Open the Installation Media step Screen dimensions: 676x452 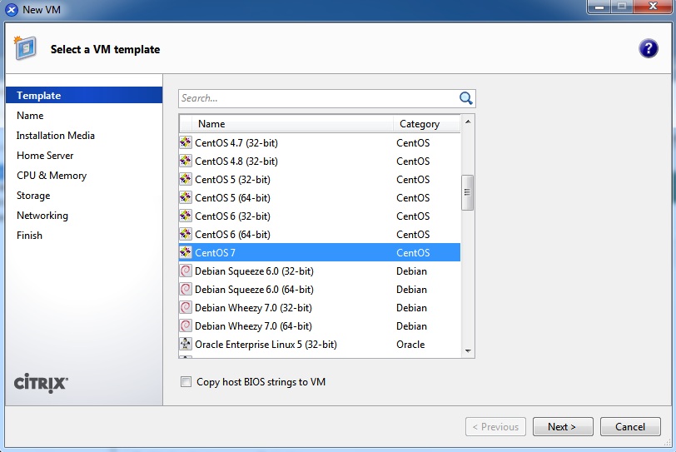[x=56, y=136]
